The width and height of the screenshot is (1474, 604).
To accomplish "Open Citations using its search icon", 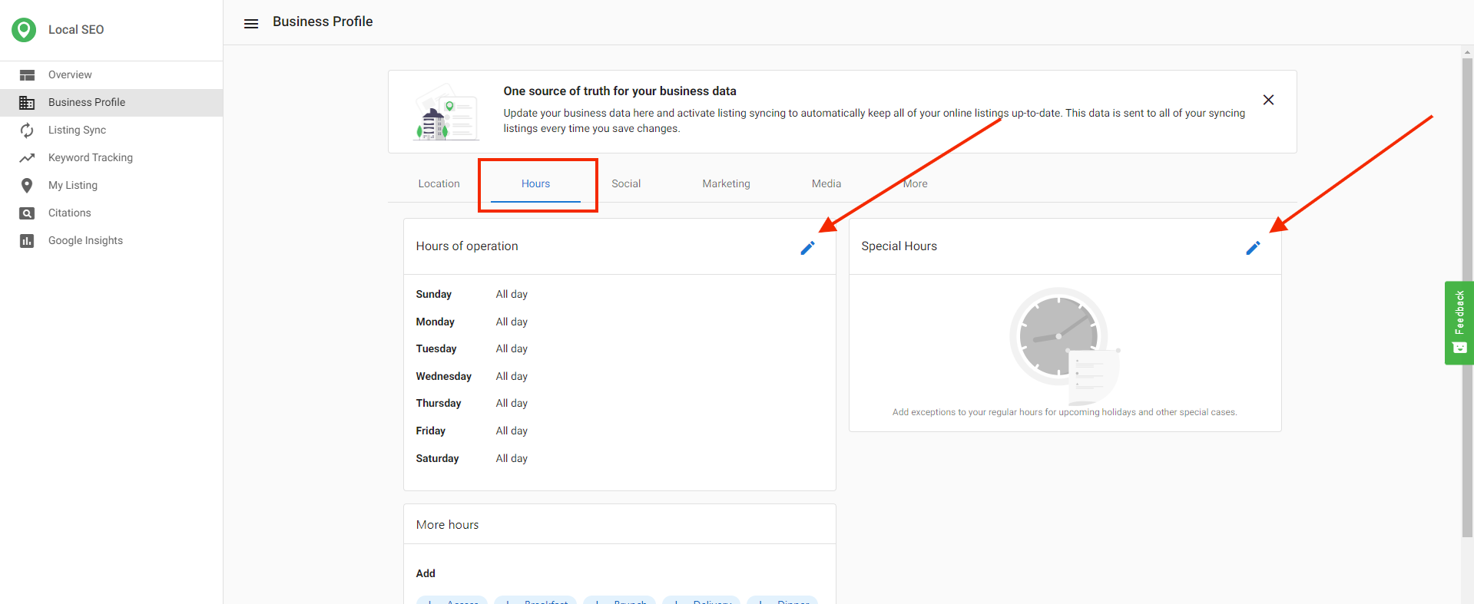I will (27, 213).
